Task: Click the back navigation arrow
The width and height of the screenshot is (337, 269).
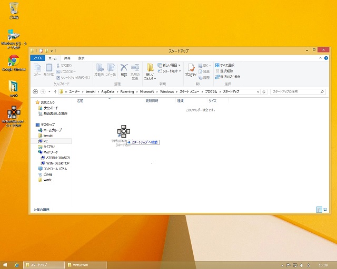Action: (35, 91)
